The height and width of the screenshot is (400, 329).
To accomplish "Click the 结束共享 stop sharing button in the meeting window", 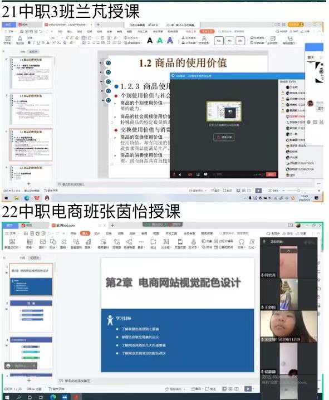I will click(224, 137).
